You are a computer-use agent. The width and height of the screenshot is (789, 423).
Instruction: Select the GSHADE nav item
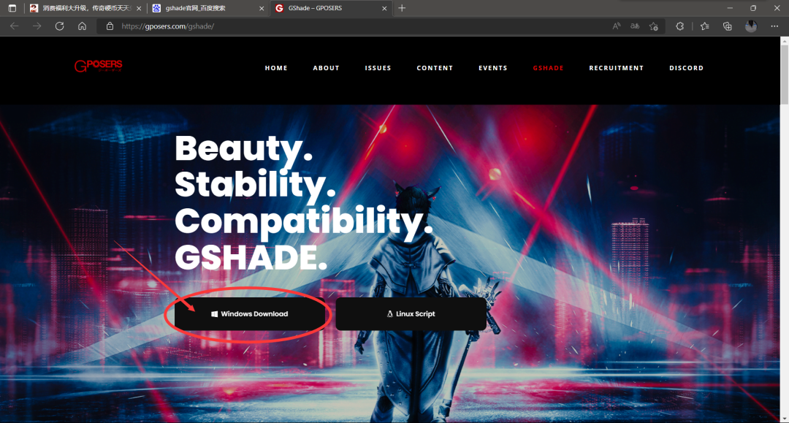(x=548, y=68)
